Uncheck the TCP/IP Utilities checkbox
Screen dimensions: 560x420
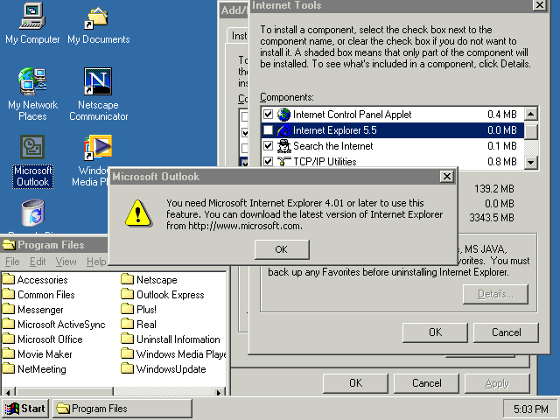tap(268, 161)
